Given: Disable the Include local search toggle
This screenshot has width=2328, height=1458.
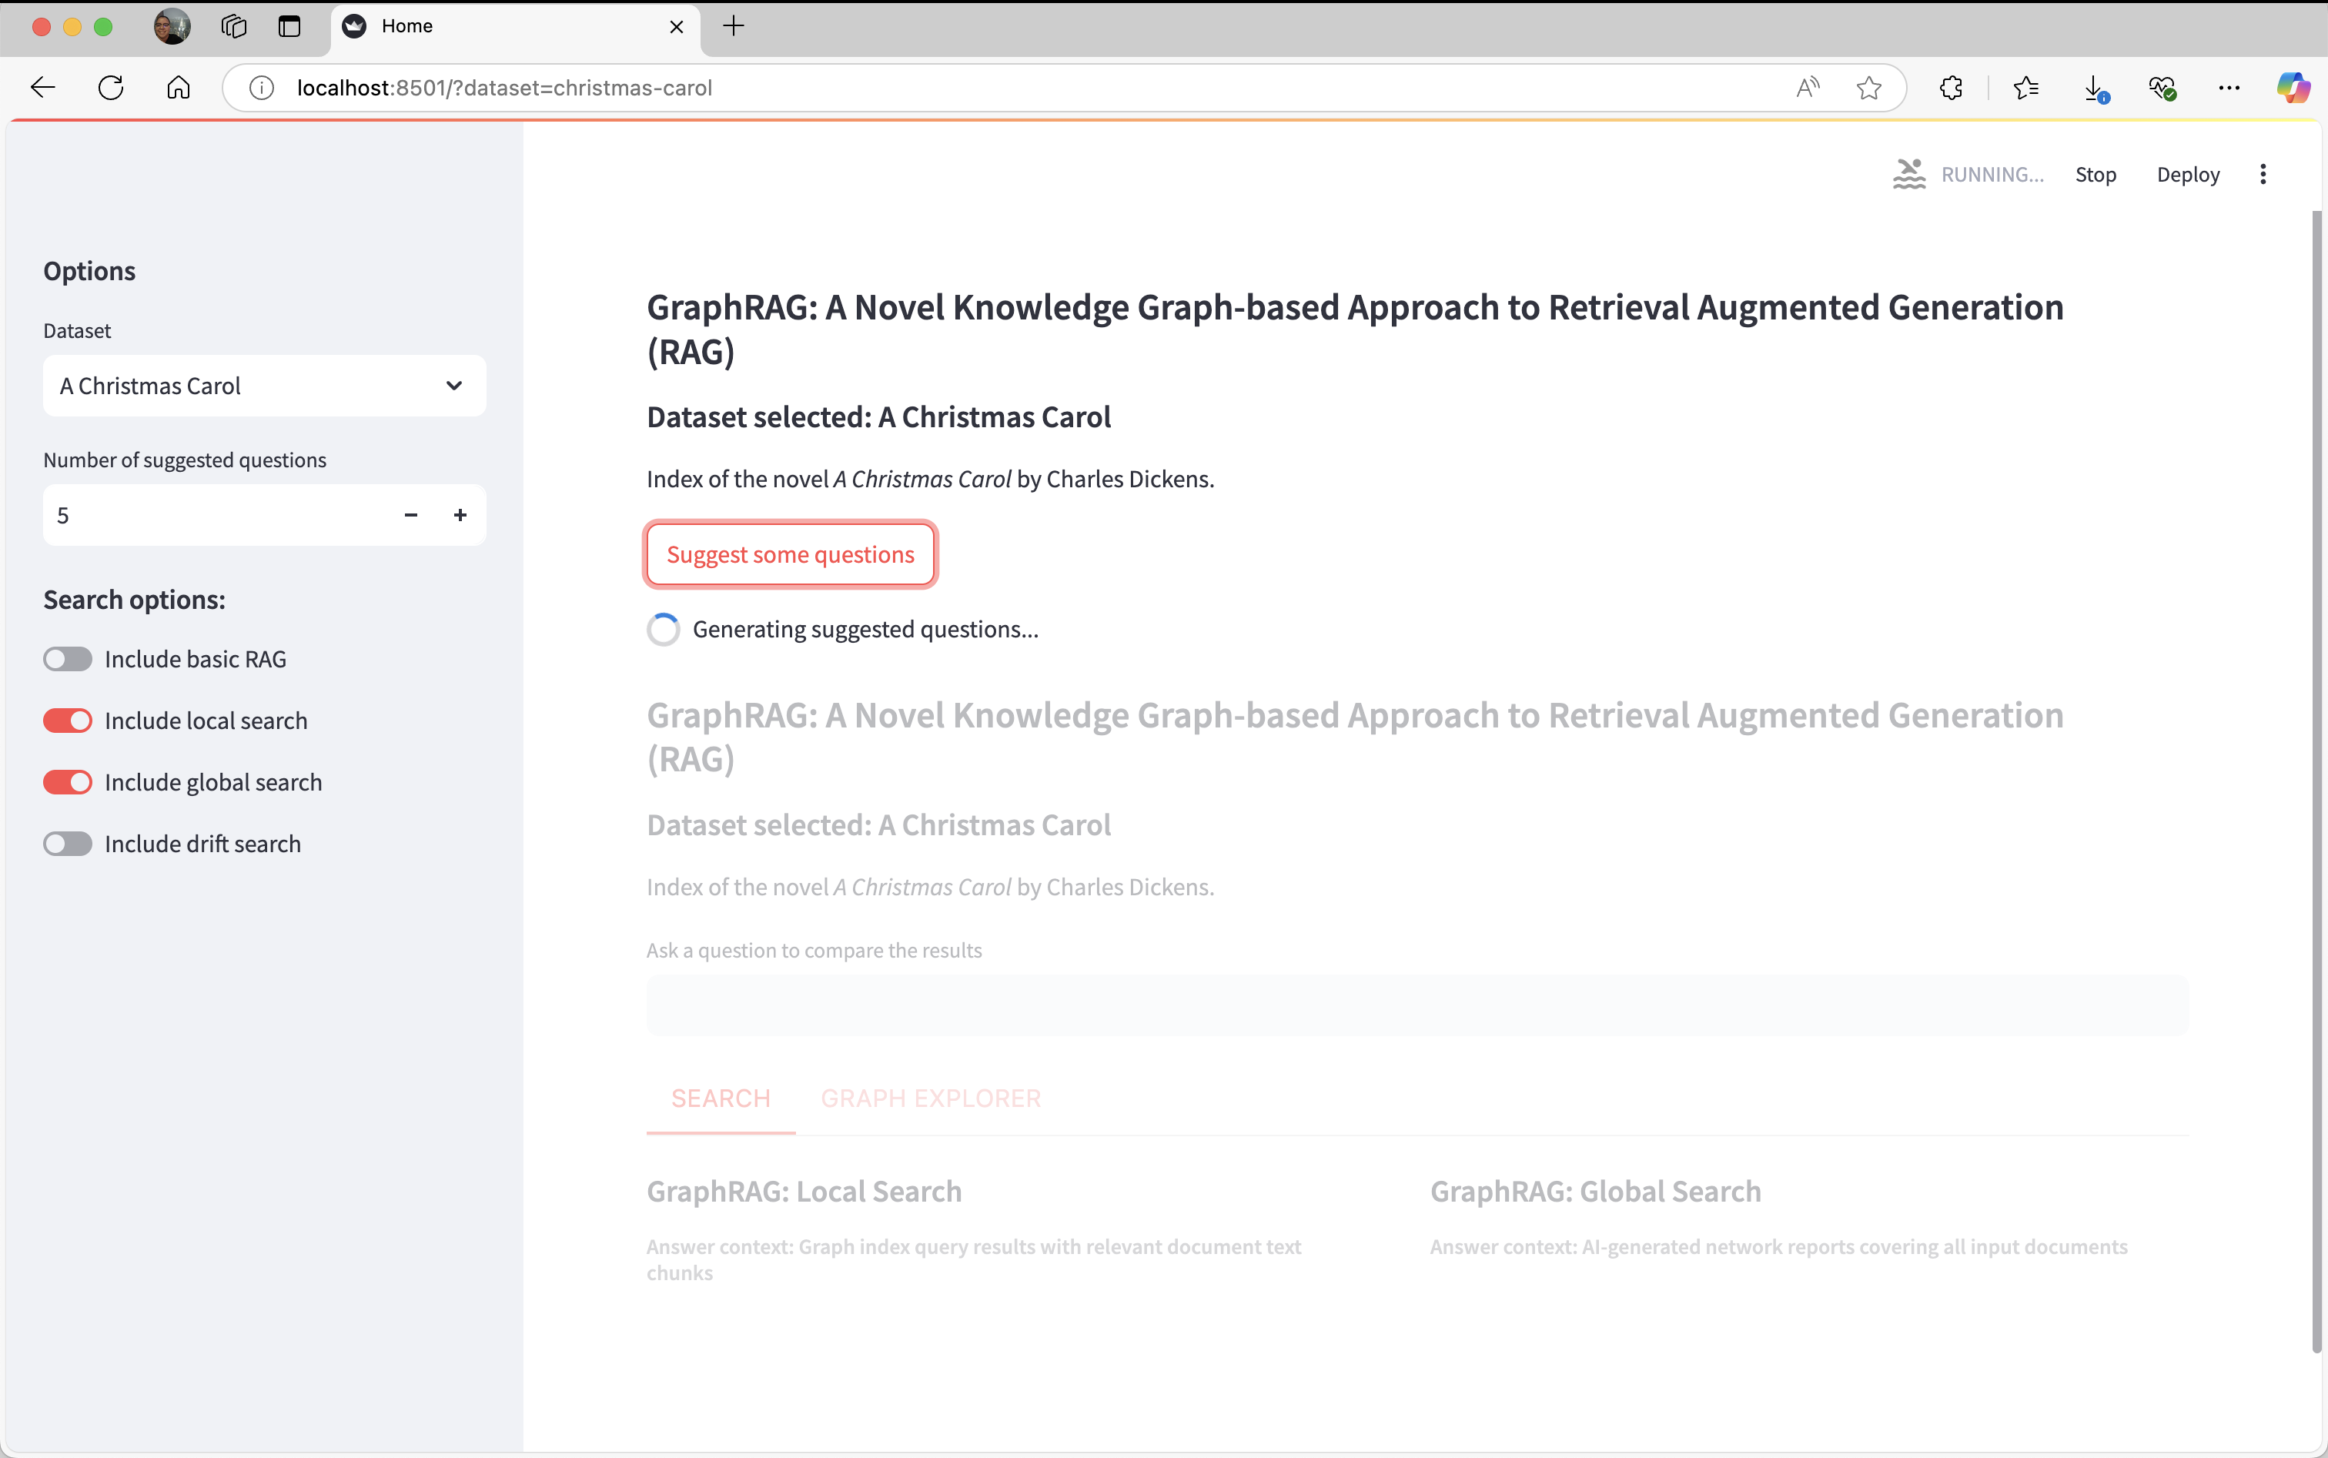Looking at the screenshot, I should click(68, 721).
